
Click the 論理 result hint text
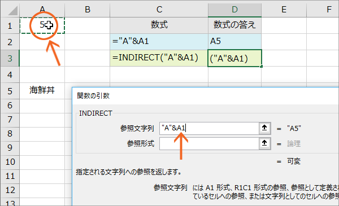(x=294, y=144)
